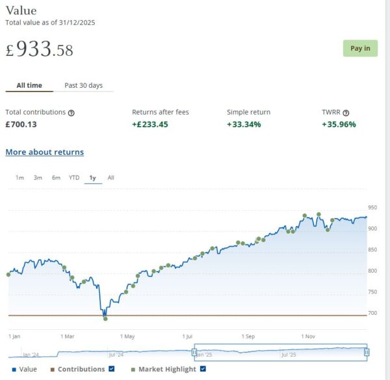
Task: Uncheck the Market Highlight checkbox
Action: point(203,370)
